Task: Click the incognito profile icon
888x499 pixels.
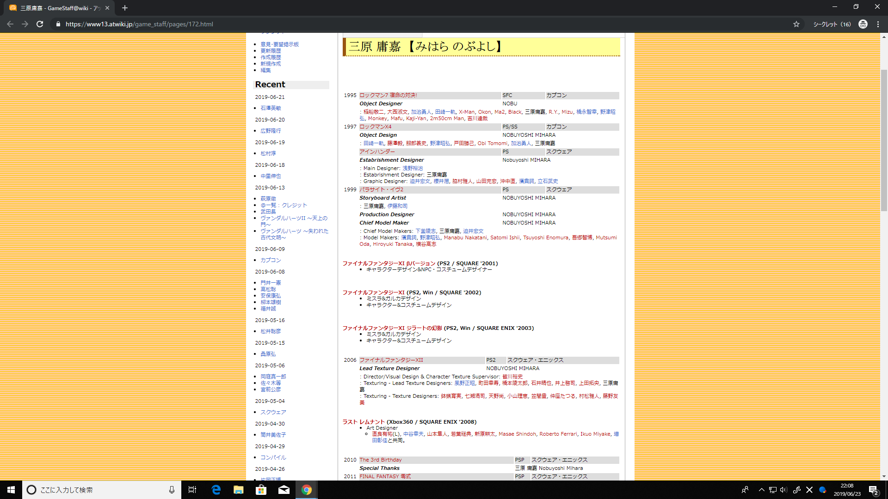Action: click(x=863, y=24)
